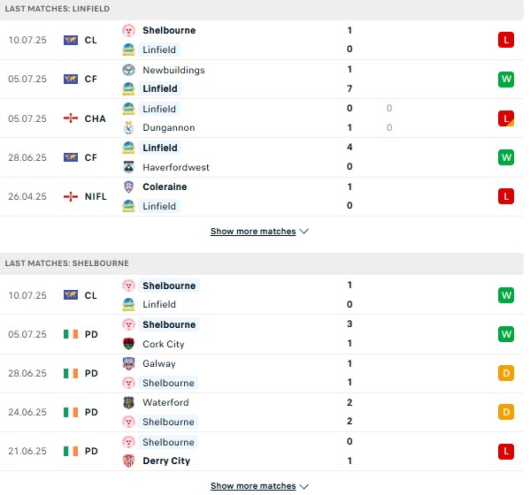530x495 pixels.
Task: Select the Last Matches: Shelbourne header
Action: coord(262,263)
